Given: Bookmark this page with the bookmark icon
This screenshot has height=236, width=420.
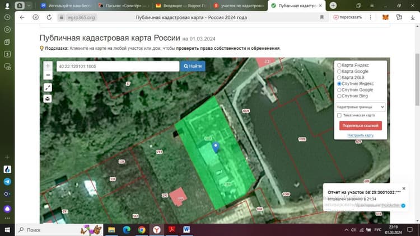Looking at the screenshot, I should pyautogui.click(x=321, y=17).
